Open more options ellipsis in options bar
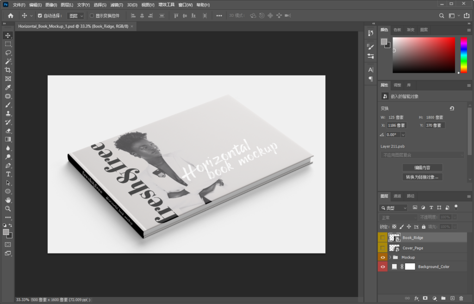The image size is (474, 304). [219, 16]
